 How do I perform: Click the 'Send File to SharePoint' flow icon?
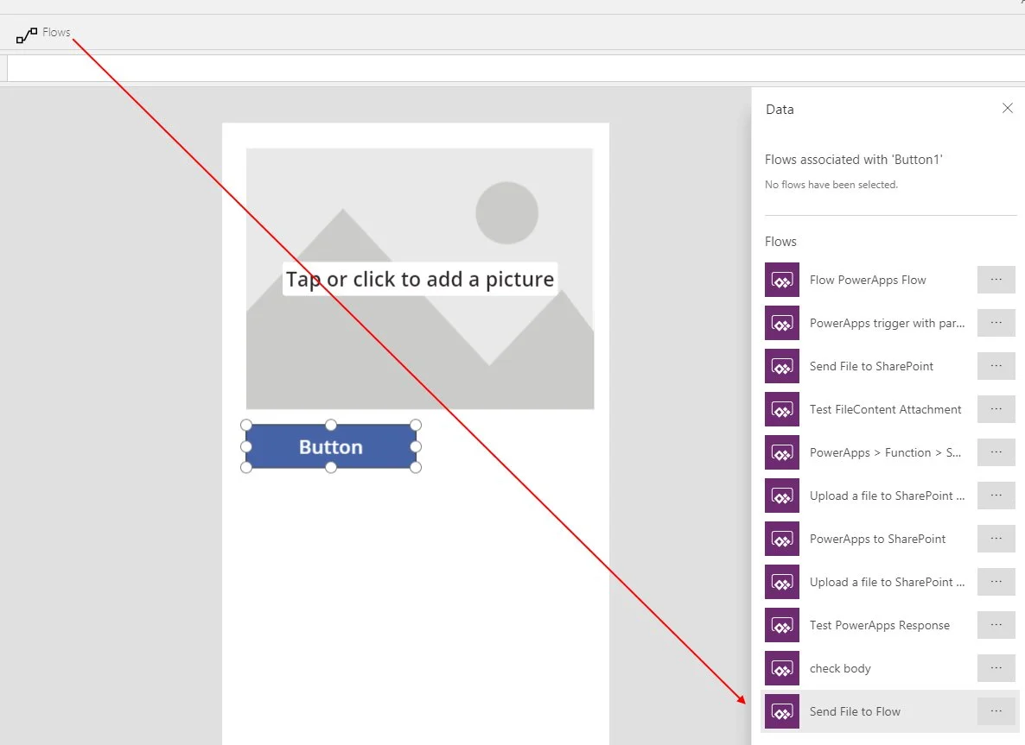(781, 366)
